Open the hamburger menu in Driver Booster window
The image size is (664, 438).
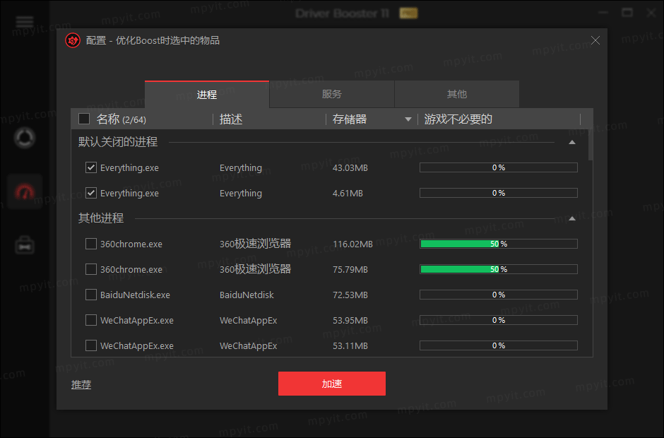pyautogui.click(x=25, y=21)
